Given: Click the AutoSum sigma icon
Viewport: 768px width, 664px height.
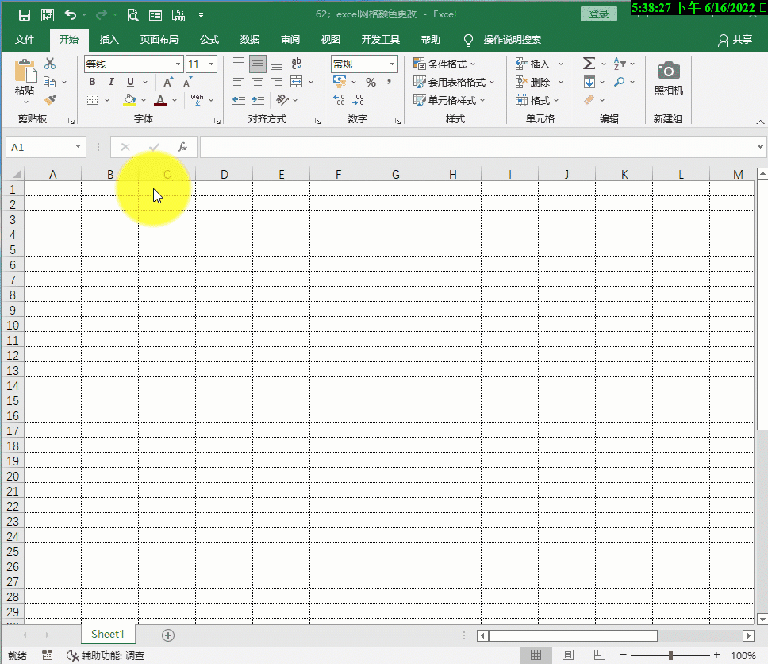Looking at the screenshot, I should 589,64.
